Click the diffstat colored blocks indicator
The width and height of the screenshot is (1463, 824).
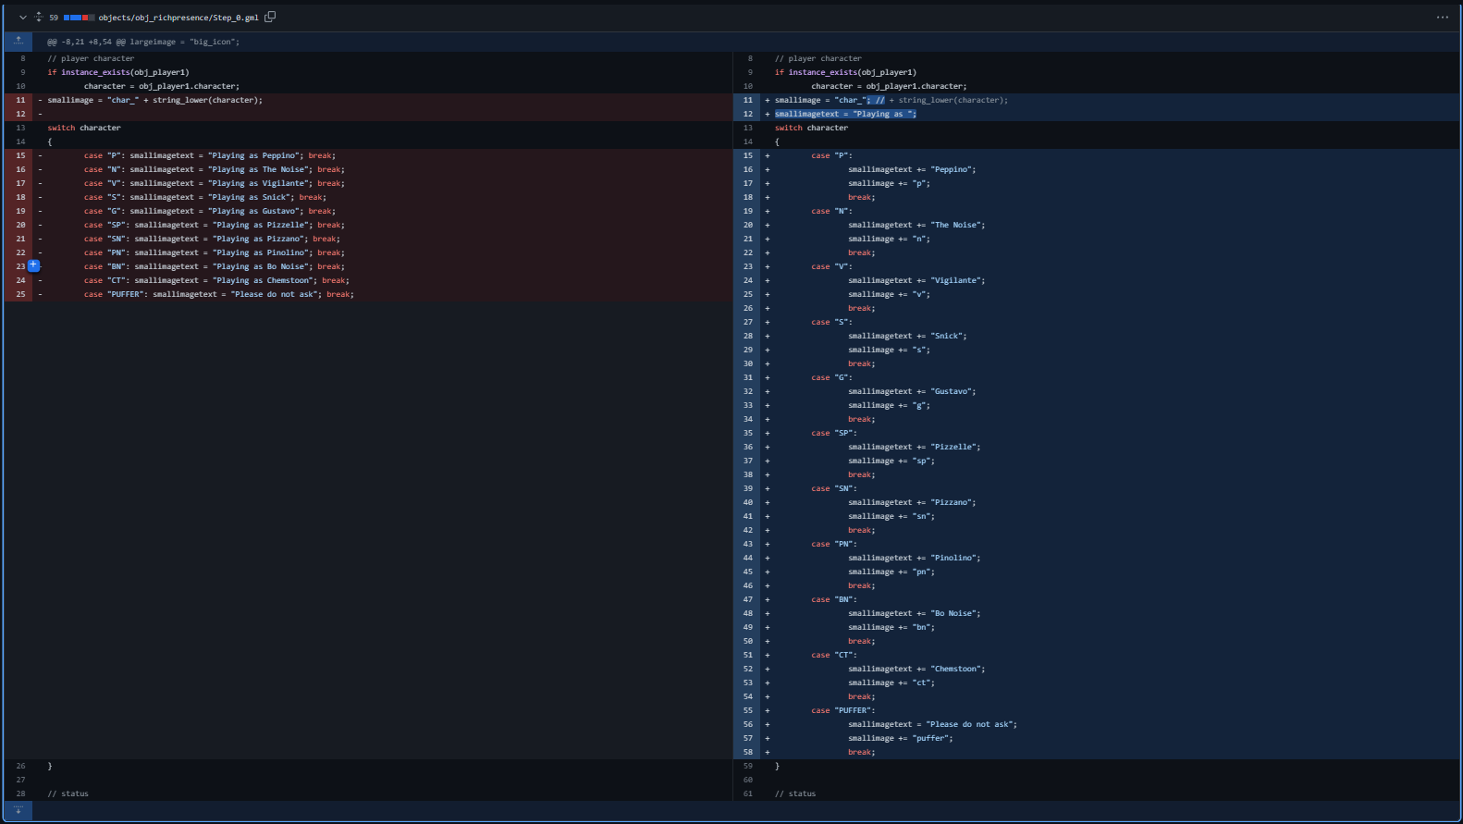[79, 18]
